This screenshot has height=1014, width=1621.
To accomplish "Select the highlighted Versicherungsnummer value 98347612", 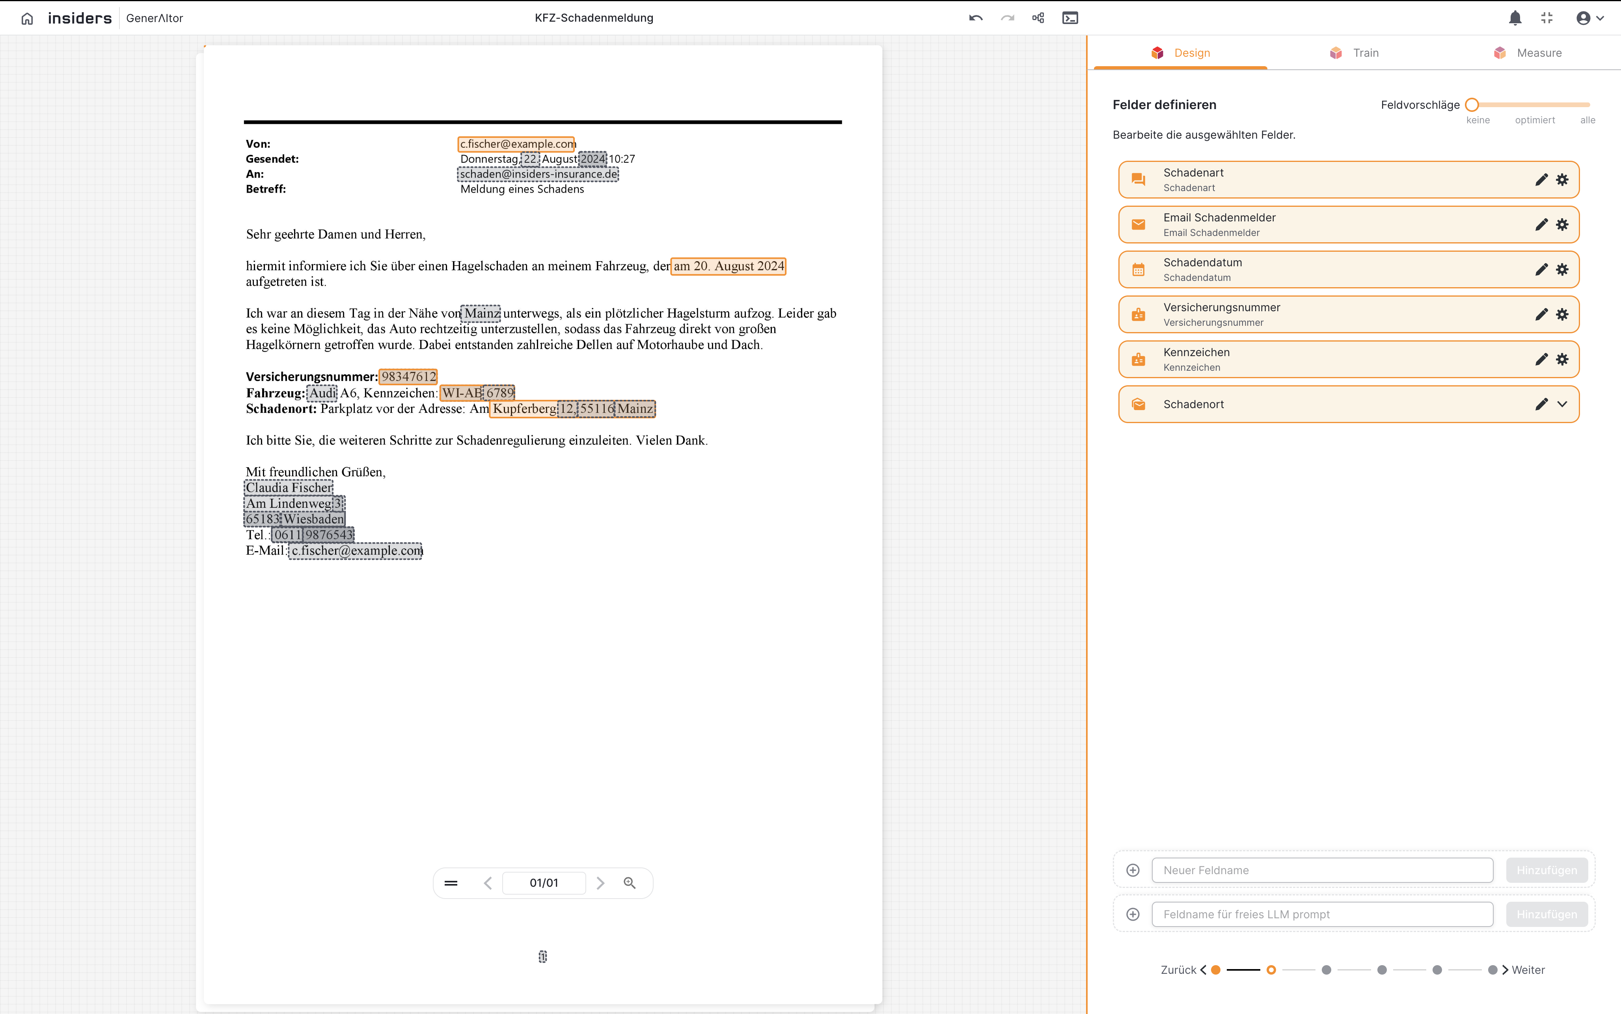I will click(x=408, y=377).
